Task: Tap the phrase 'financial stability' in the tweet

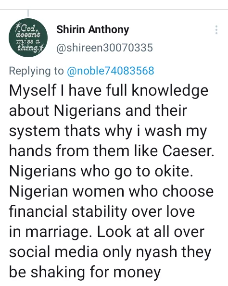Action: click(x=68, y=211)
